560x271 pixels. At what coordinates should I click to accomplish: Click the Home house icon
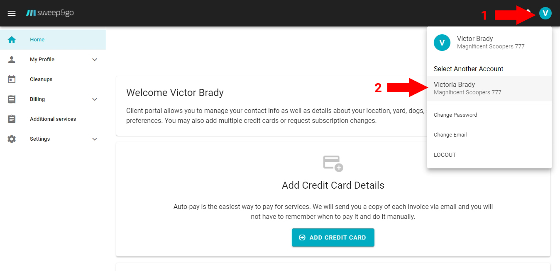(12, 40)
